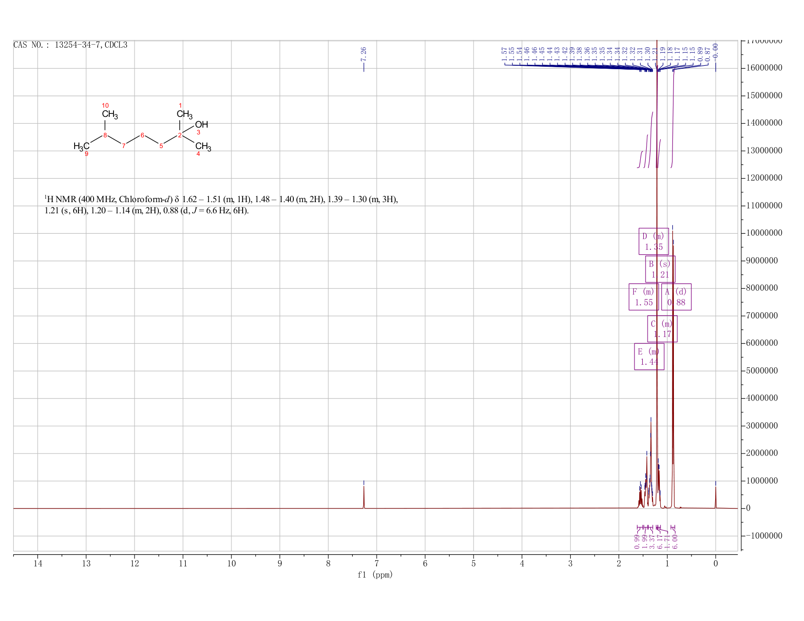804x621 pixels.
Task: Click the OH group in the structure
Action: tap(201, 125)
